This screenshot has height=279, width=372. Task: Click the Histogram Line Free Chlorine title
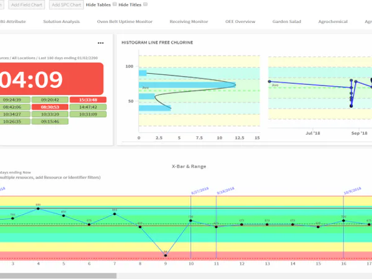(157, 42)
